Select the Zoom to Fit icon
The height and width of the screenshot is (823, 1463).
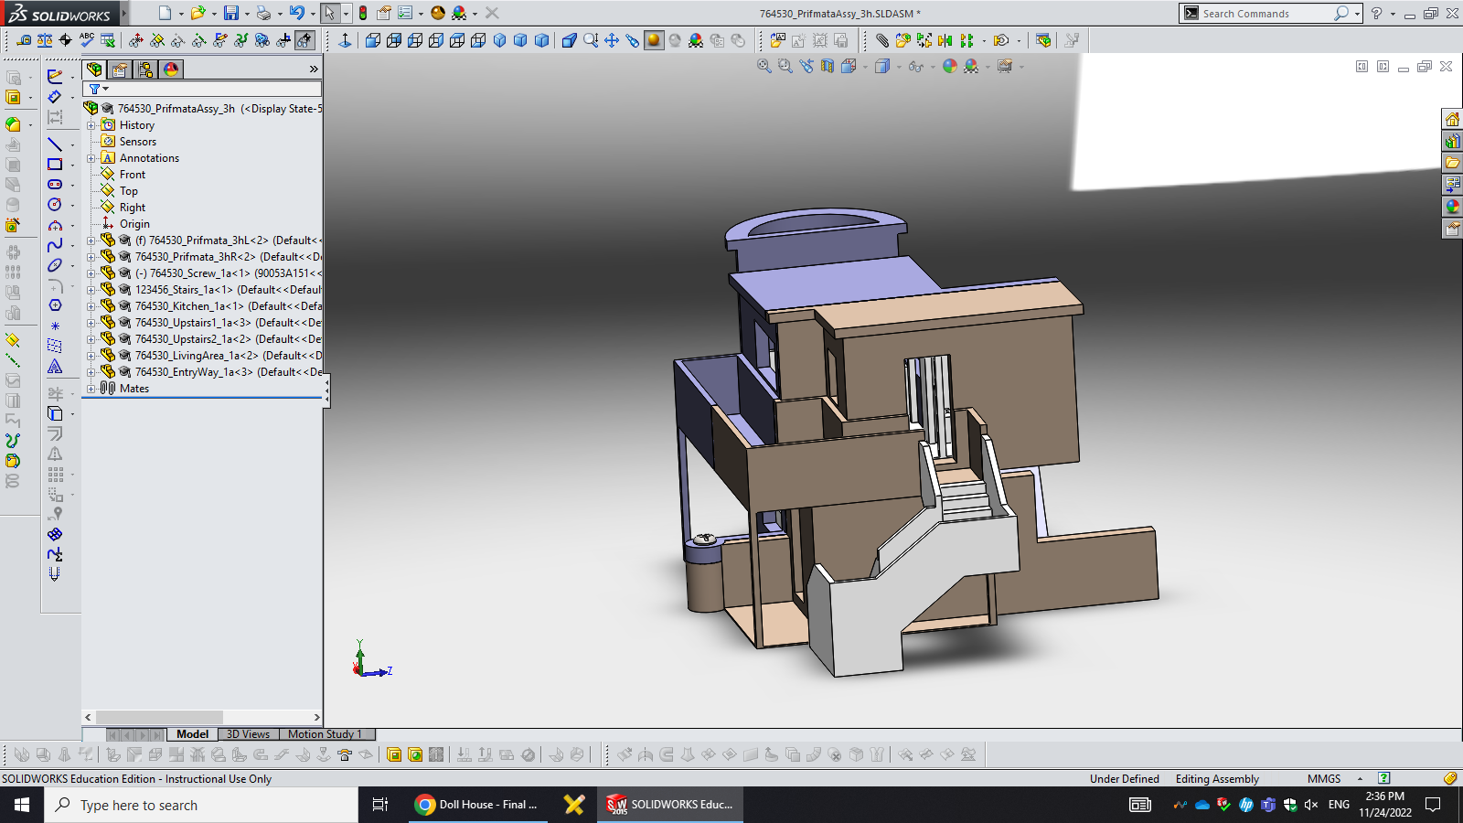click(x=764, y=66)
